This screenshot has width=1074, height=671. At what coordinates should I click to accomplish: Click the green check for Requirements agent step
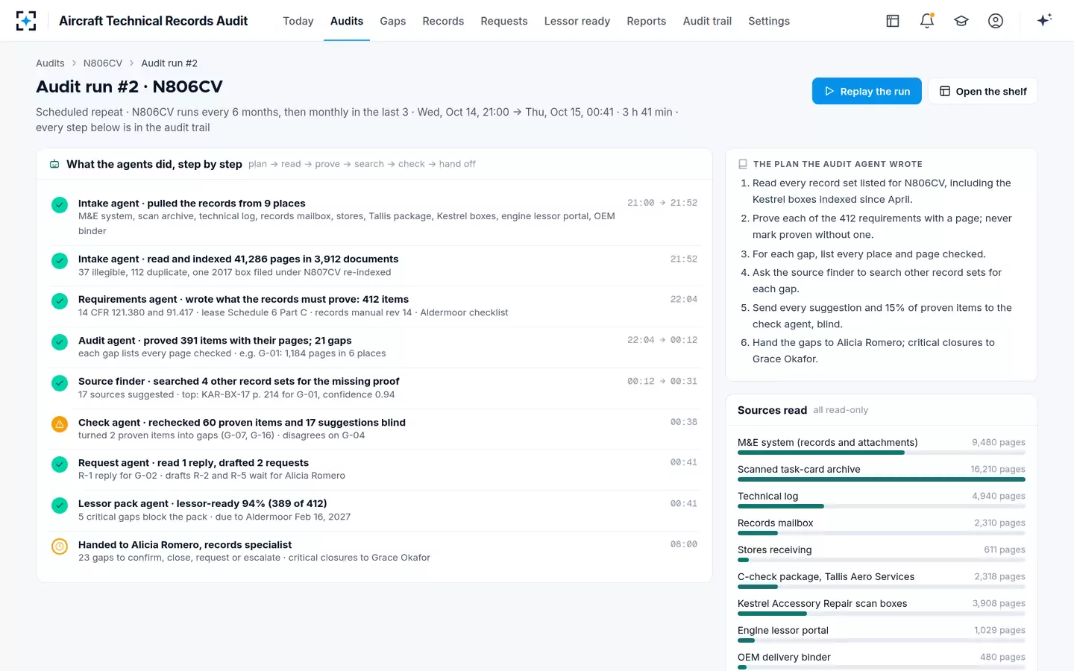60,301
